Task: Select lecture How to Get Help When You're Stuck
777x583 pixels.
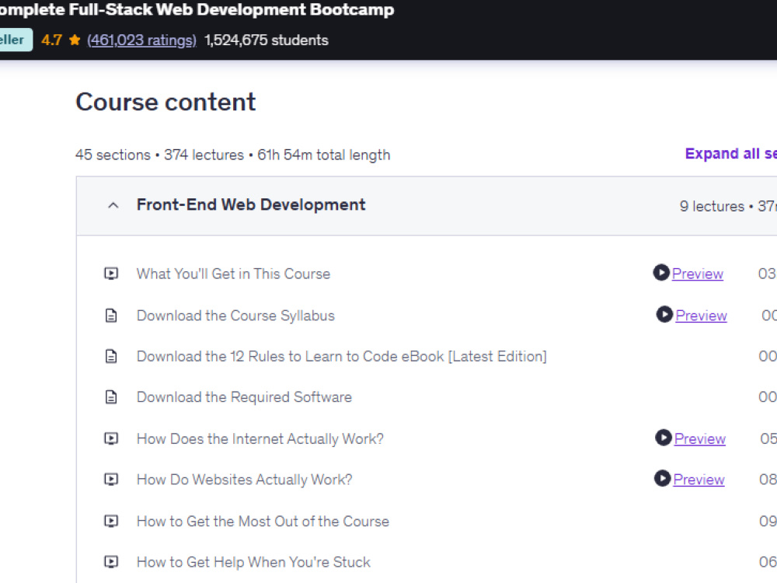Action: pos(254,562)
